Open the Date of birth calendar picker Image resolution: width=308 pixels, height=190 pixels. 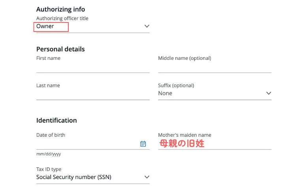click(143, 144)
